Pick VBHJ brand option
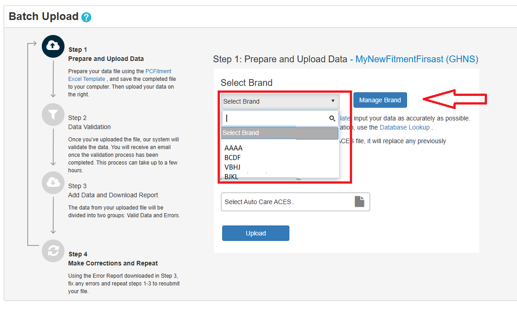 point(232,167)
